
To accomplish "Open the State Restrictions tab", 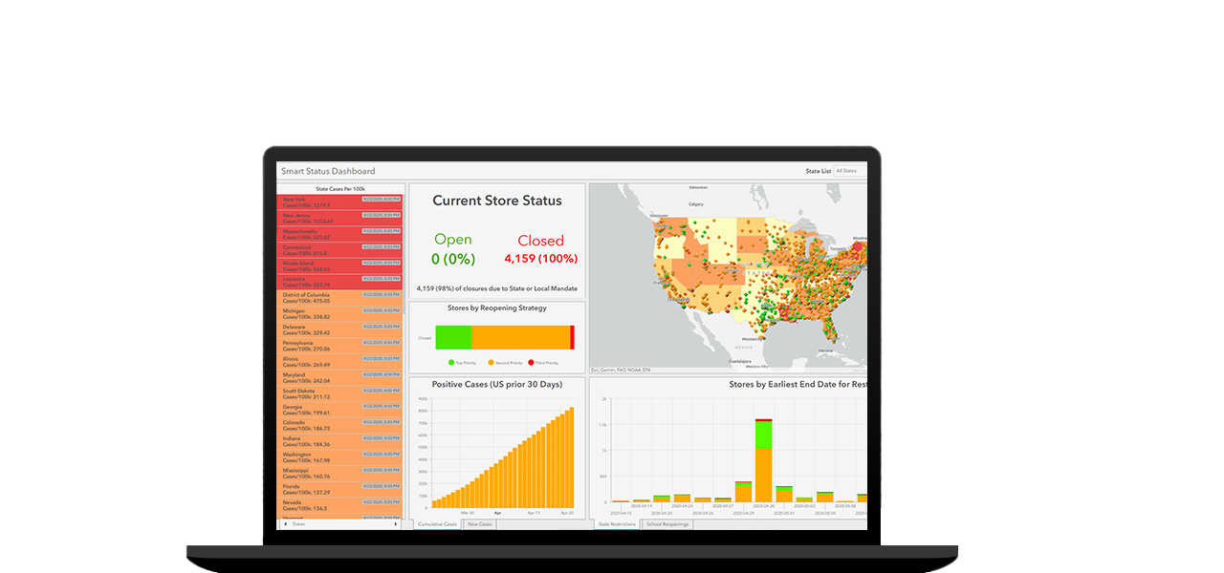I will (617, 524).
